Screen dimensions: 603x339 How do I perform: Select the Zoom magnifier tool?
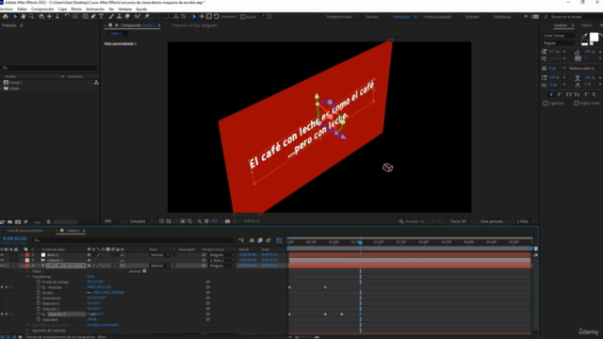pyautogui.click(x=31, y=17)
